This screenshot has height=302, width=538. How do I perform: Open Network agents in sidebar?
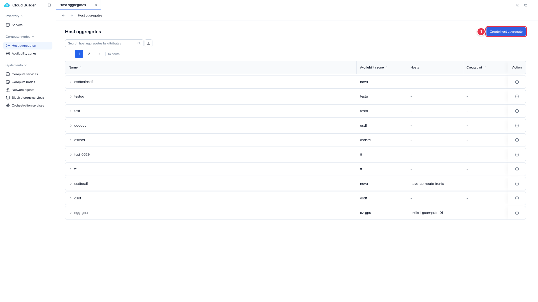[28, 90]
